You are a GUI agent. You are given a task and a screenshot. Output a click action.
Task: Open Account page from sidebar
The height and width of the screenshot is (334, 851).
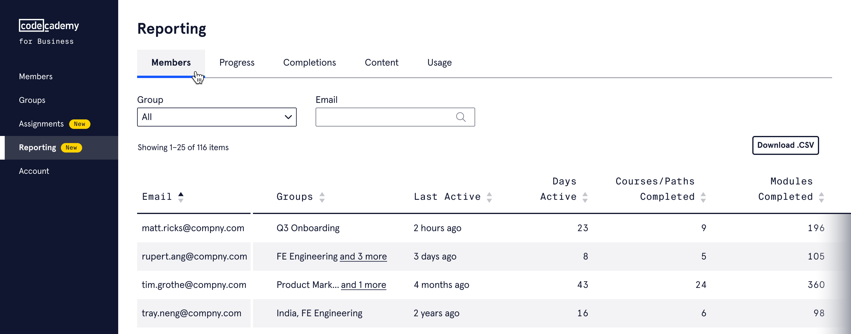click(34, 171)
